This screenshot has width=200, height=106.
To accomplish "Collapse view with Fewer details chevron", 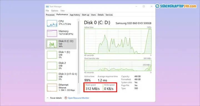I will point(47,98).
